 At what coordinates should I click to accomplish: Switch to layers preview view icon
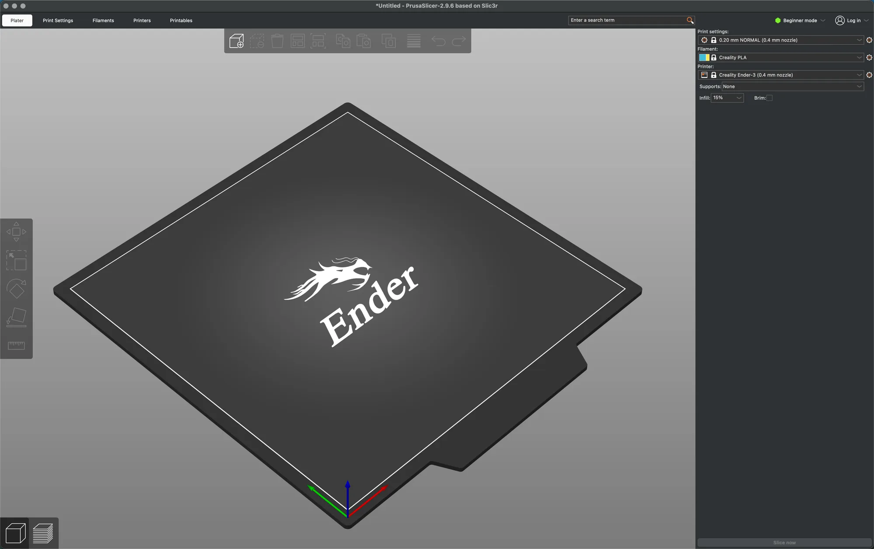click(x=43, y=533)
